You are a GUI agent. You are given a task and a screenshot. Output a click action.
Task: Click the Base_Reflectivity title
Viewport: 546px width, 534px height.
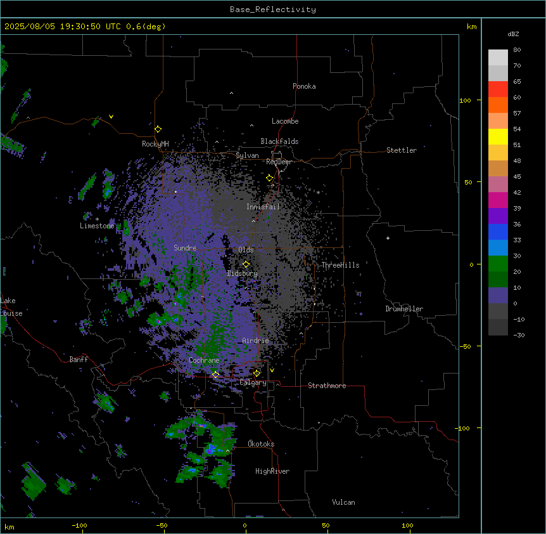tap(273, 10)
